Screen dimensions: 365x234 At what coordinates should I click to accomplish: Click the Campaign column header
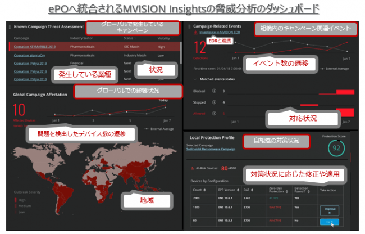21,38
